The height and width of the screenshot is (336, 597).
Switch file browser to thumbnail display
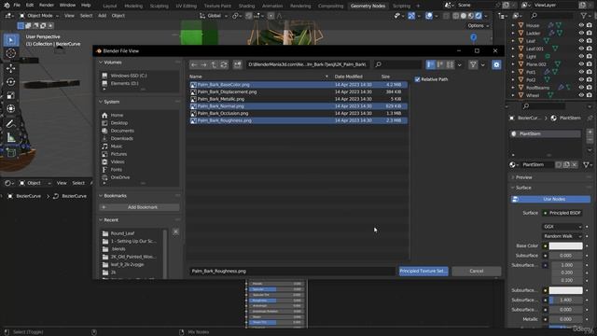(x=450, y=64)
